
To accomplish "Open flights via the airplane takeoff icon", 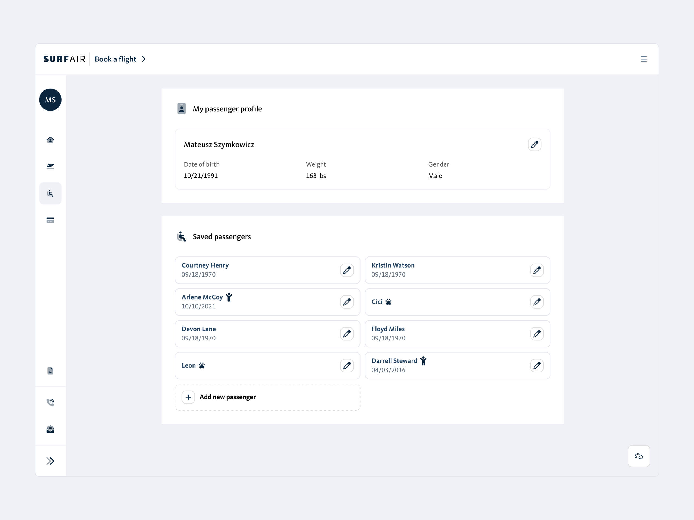I will (x=50, y=166).
